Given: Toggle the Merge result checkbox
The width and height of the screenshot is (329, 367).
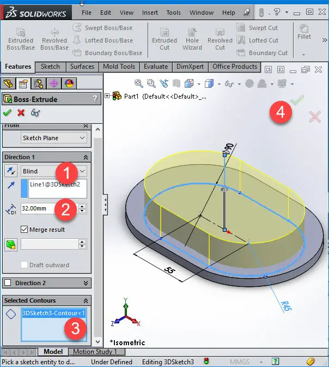Looking at the screenshot, I should click(x=24, y=230).
